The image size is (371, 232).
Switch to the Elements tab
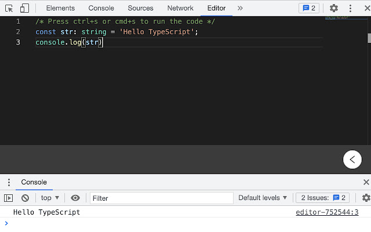click(60, 8)
